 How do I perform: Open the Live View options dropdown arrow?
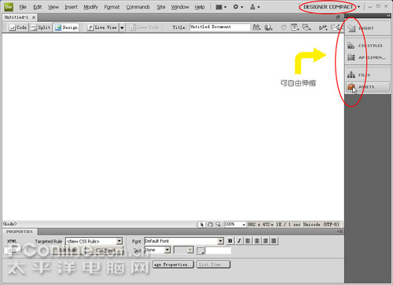pyautogui.click(x=122, y=27)
